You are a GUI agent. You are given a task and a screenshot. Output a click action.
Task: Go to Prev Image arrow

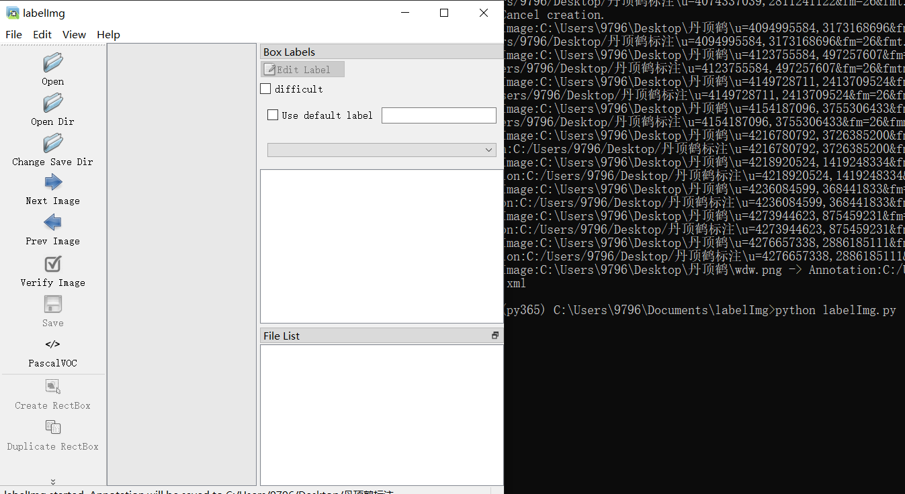pyautogui.click(x=53, y=223)
